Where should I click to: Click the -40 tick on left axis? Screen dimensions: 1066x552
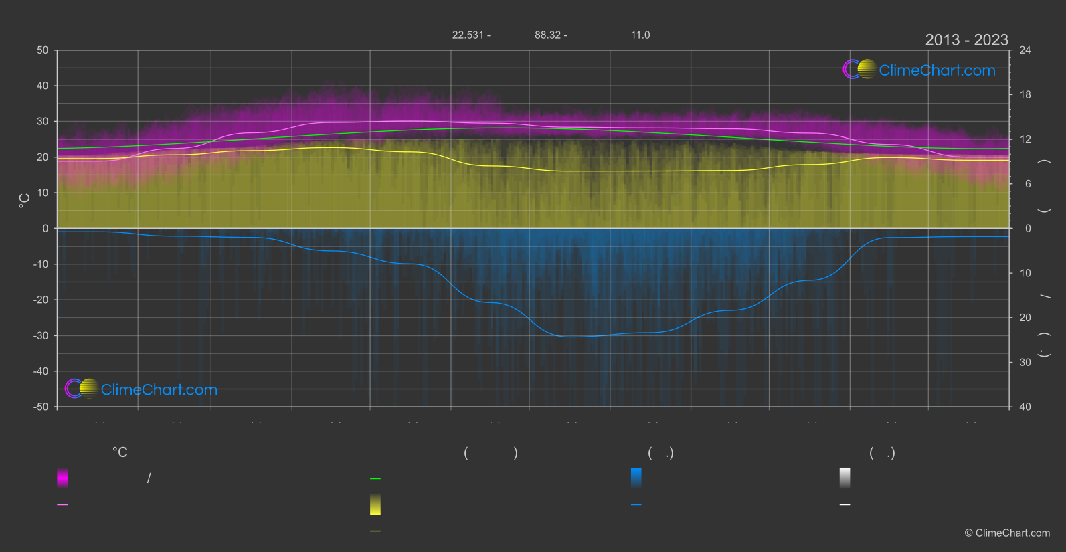point(41,371)
